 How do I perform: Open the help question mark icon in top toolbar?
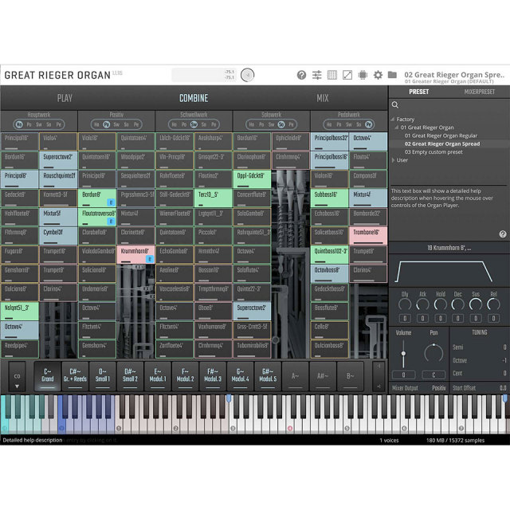[x=301, y=75]
